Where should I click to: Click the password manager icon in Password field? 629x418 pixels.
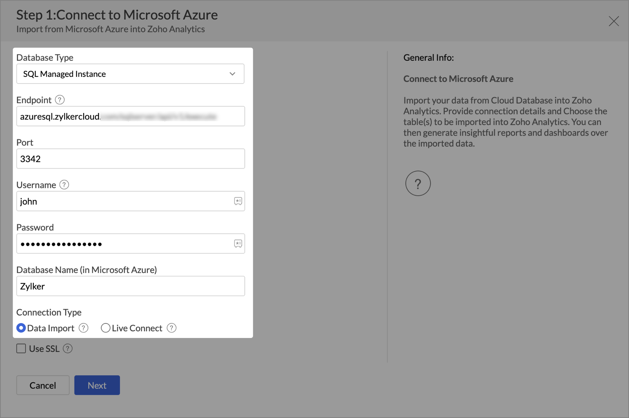[x=238, y=244]
